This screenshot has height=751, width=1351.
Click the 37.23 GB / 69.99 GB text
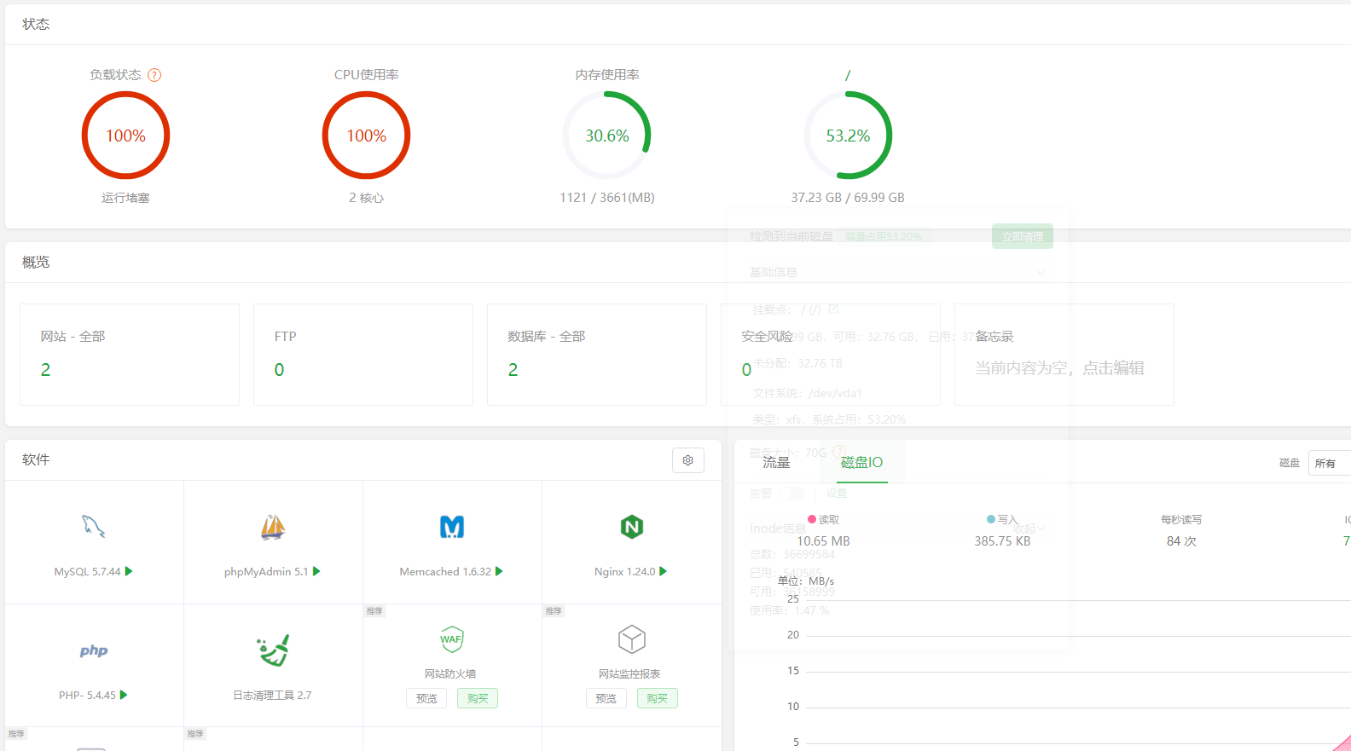(x=848, y=198)
